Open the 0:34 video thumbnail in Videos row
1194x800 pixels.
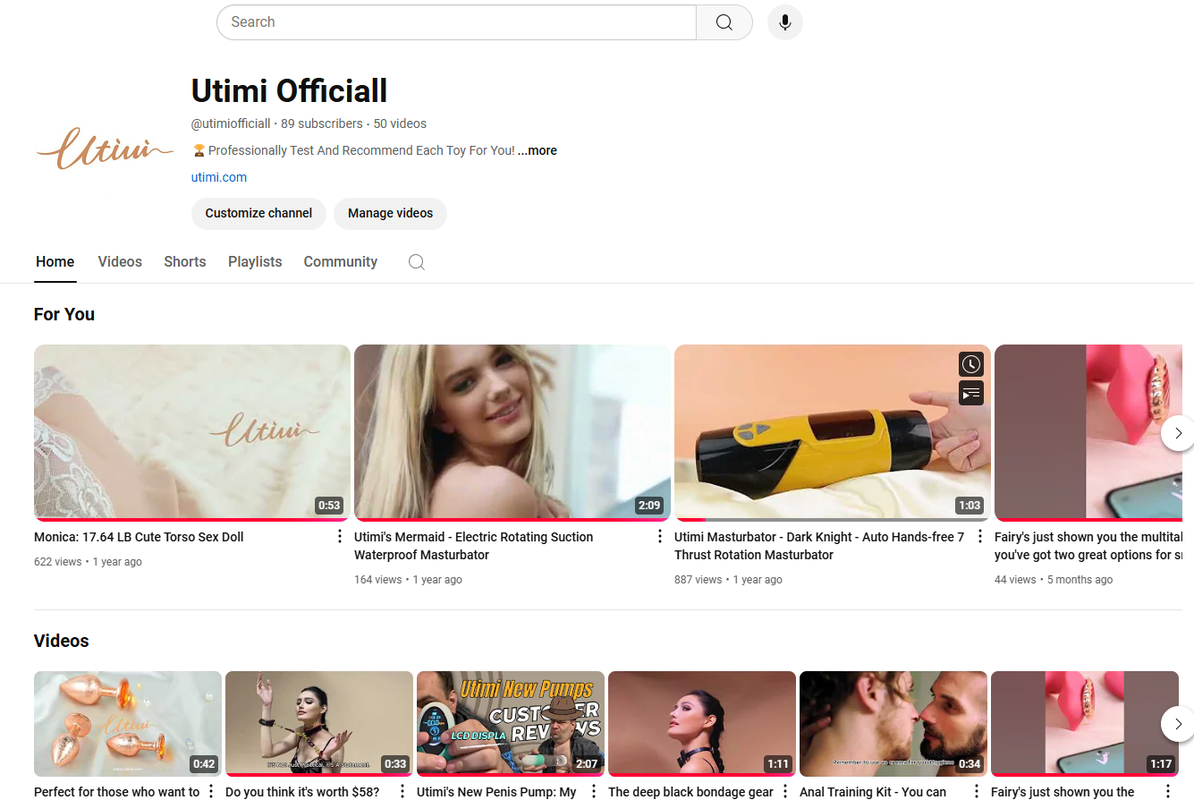[893, 723]
